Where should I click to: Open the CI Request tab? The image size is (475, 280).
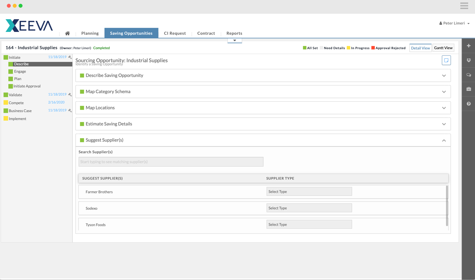(175, 33)
